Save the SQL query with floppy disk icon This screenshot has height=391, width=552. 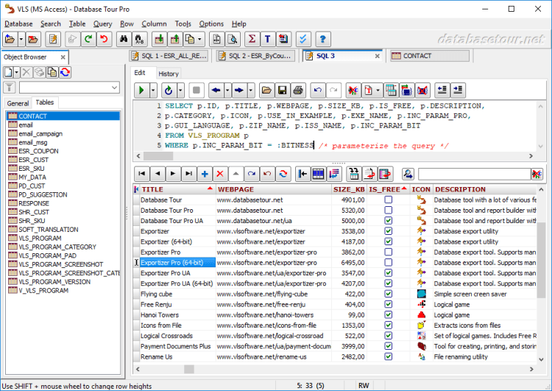(x=282, y=91)
